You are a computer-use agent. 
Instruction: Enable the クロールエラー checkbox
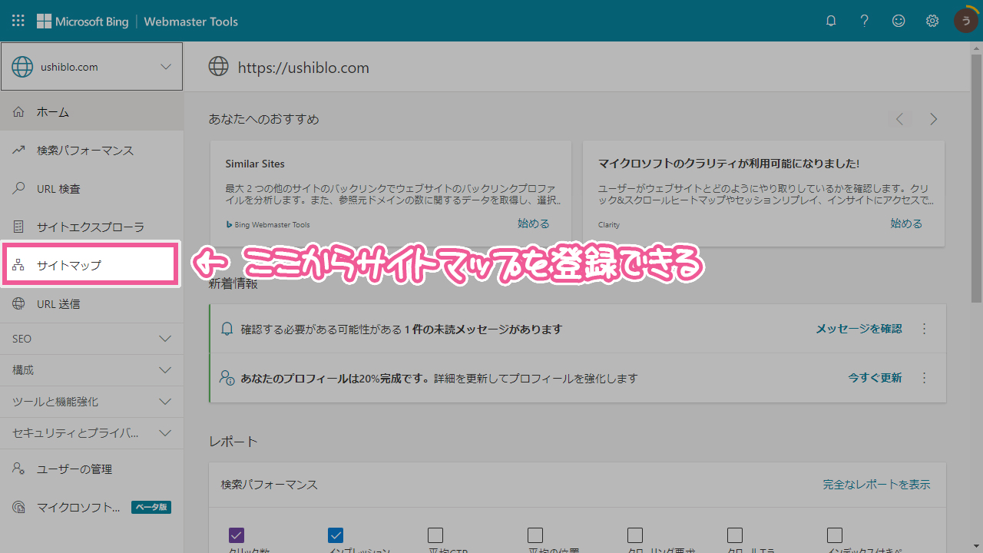(735, 535)
